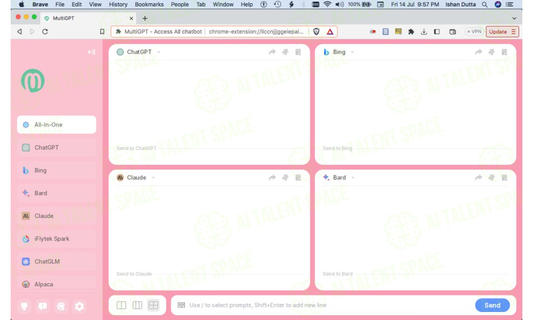Screen dimensions: 533x320
Task: Open Bard from the sidebar list
Action: pyautogui.click(x=56, y=193)
